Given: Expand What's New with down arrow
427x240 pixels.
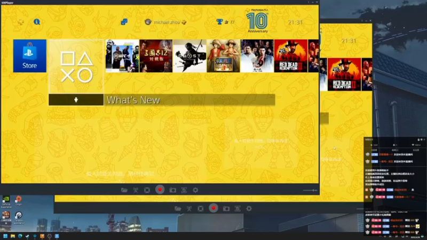Looking at the screenshot, I should (x=76, y=100).
